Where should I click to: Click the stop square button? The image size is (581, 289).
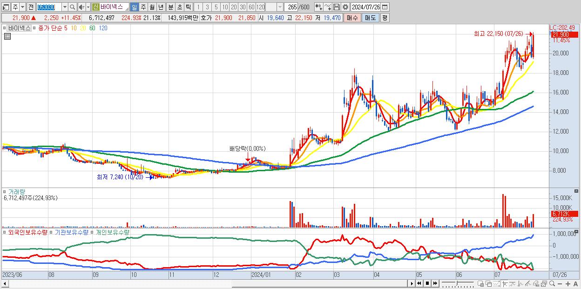click(x=427, y=283)
